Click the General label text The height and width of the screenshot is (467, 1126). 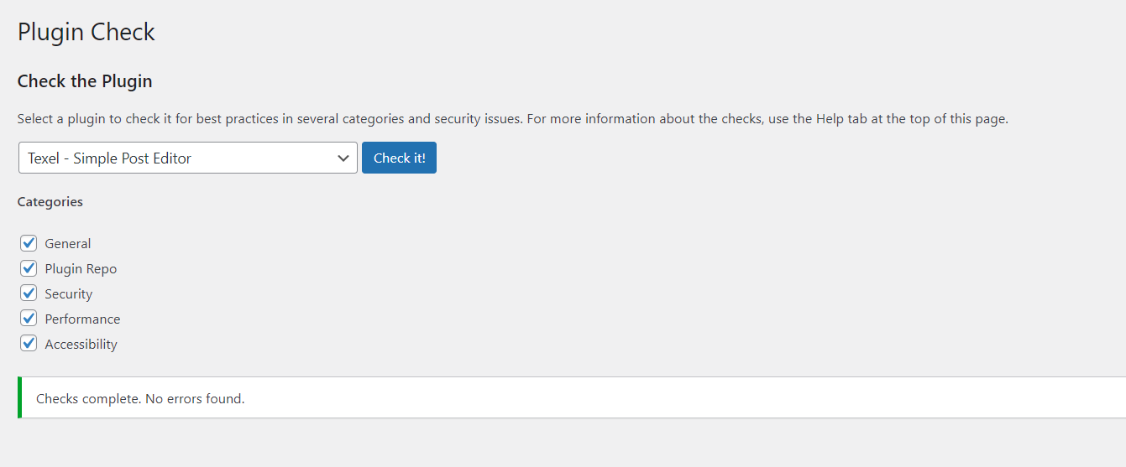pos(68,244)
